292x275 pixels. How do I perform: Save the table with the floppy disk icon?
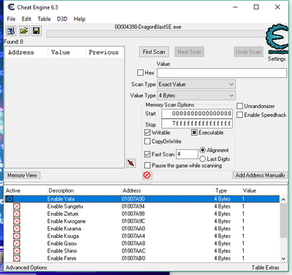(x=36, y=31)
